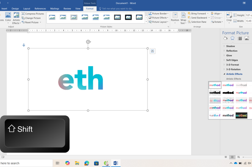This screenshot has width=252, height=167.
Task: Expand the Reflection section
Action: click(x=232, y=51)
